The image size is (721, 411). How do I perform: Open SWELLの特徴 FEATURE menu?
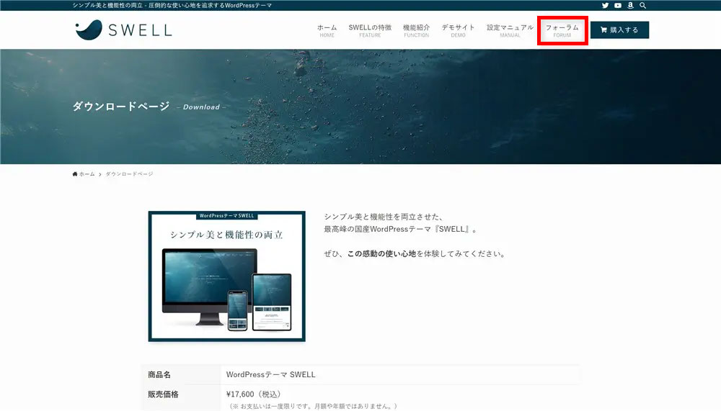point(370,30)
